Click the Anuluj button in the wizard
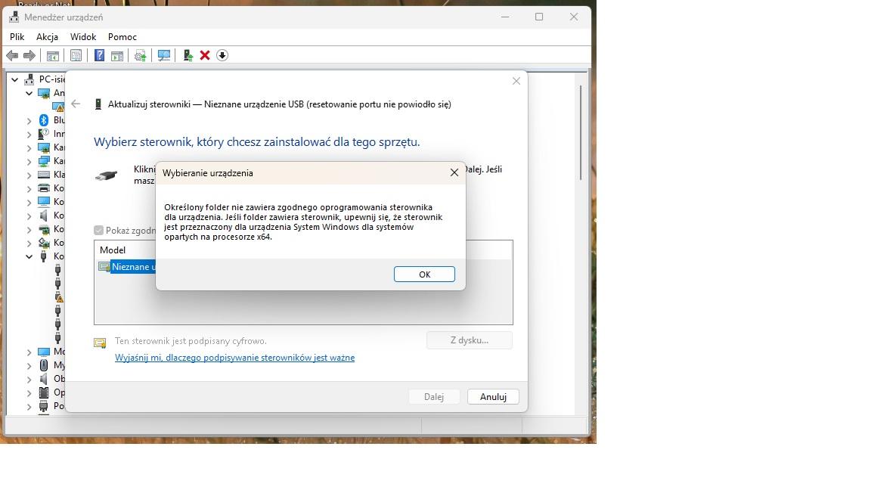 [x=493, y=396]
